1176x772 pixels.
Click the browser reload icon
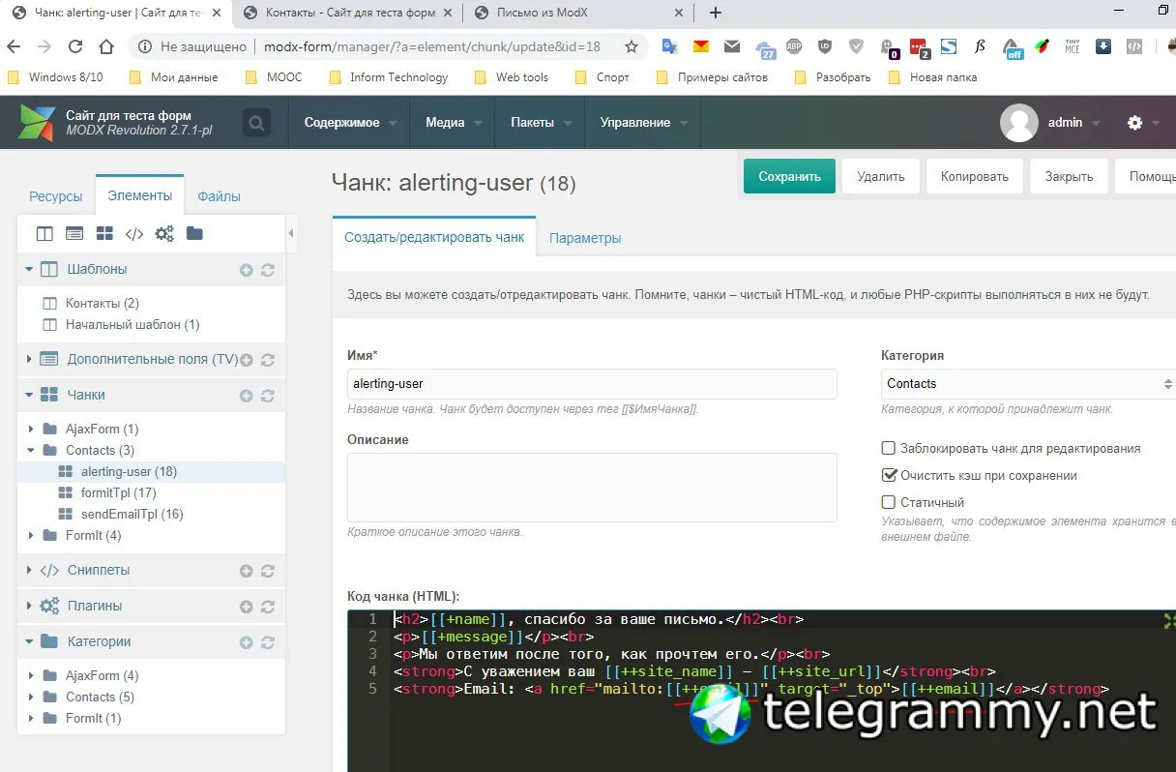point(75,46)
